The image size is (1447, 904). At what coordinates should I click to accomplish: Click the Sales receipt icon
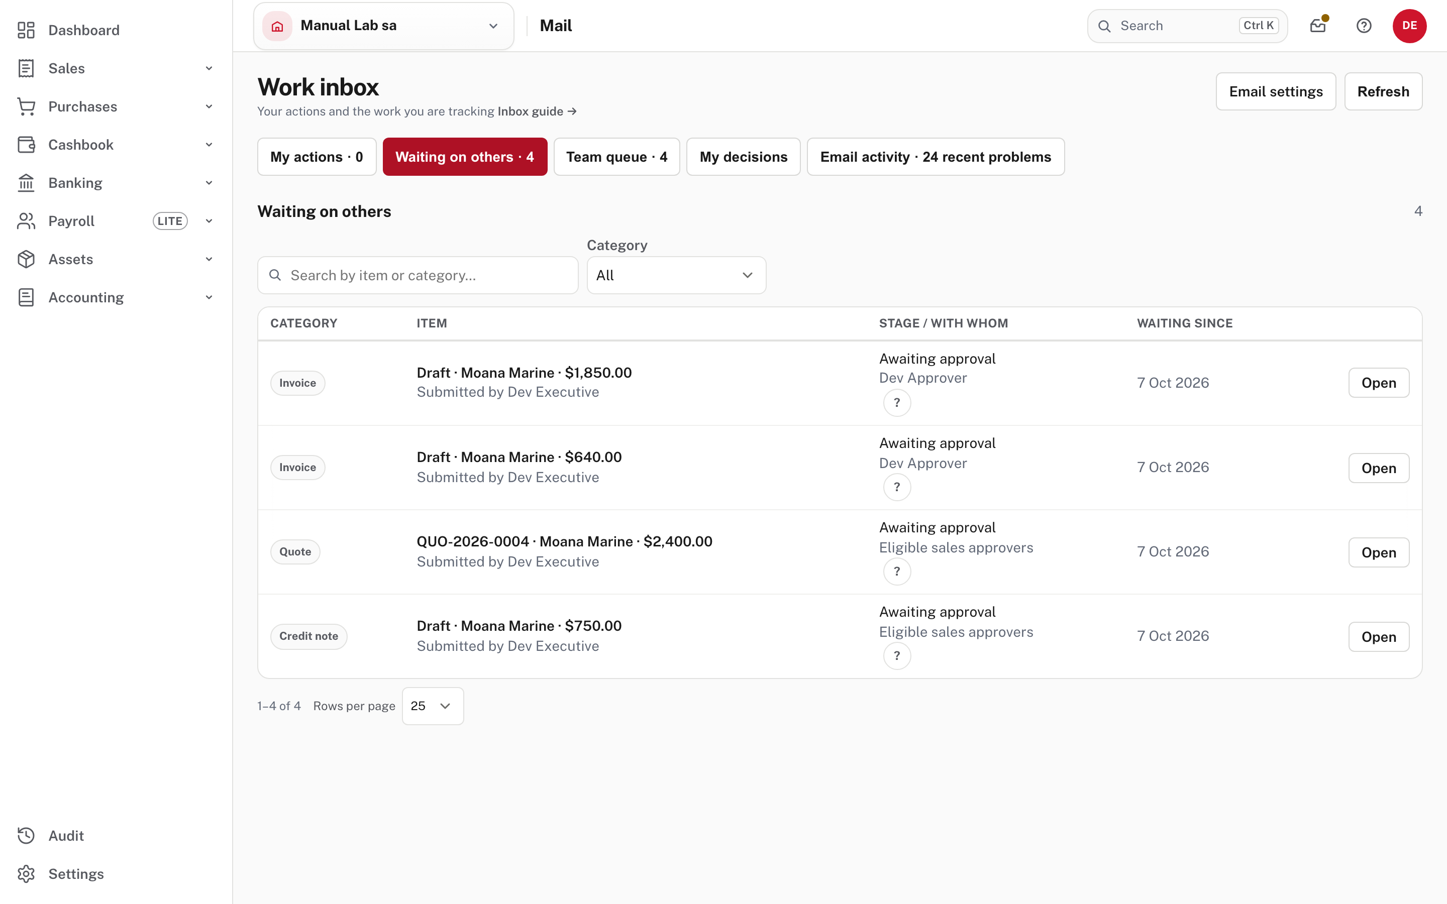point(26,68)
